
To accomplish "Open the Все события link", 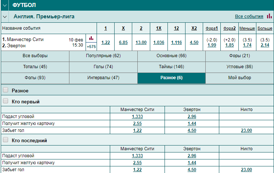I will click(x=249, y=16).
